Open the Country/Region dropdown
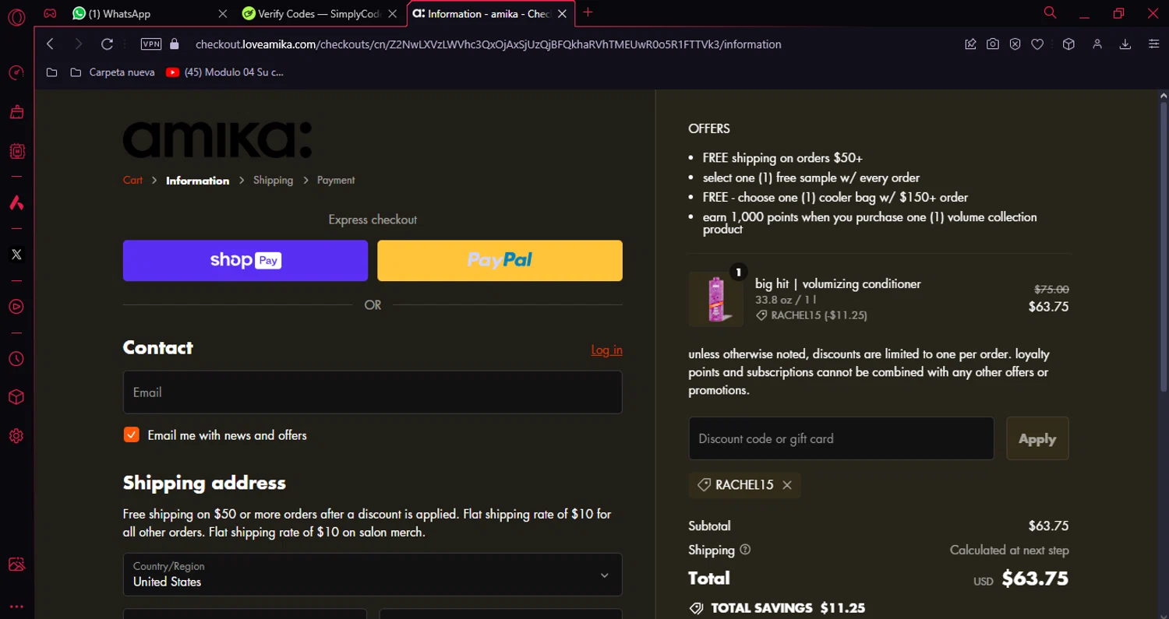1169x619 pixels. click(x=373, y=575)
